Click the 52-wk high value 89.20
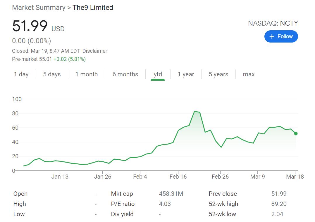 pyautogui.click(x=279, y=204)
